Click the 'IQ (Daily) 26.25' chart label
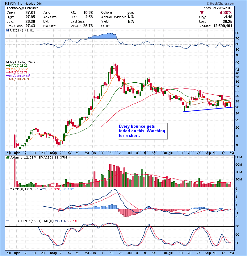The height and width of the screenshot is (256, 247). point(23,62)
